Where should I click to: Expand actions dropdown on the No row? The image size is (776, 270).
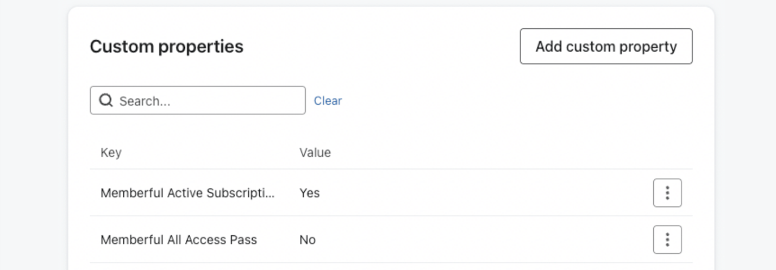[667, 240]
